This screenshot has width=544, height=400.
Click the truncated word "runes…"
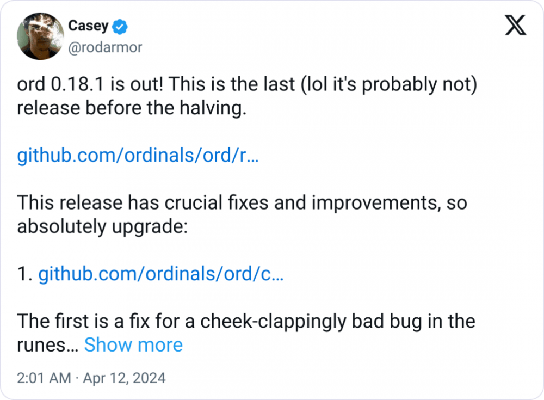point(48,346)
